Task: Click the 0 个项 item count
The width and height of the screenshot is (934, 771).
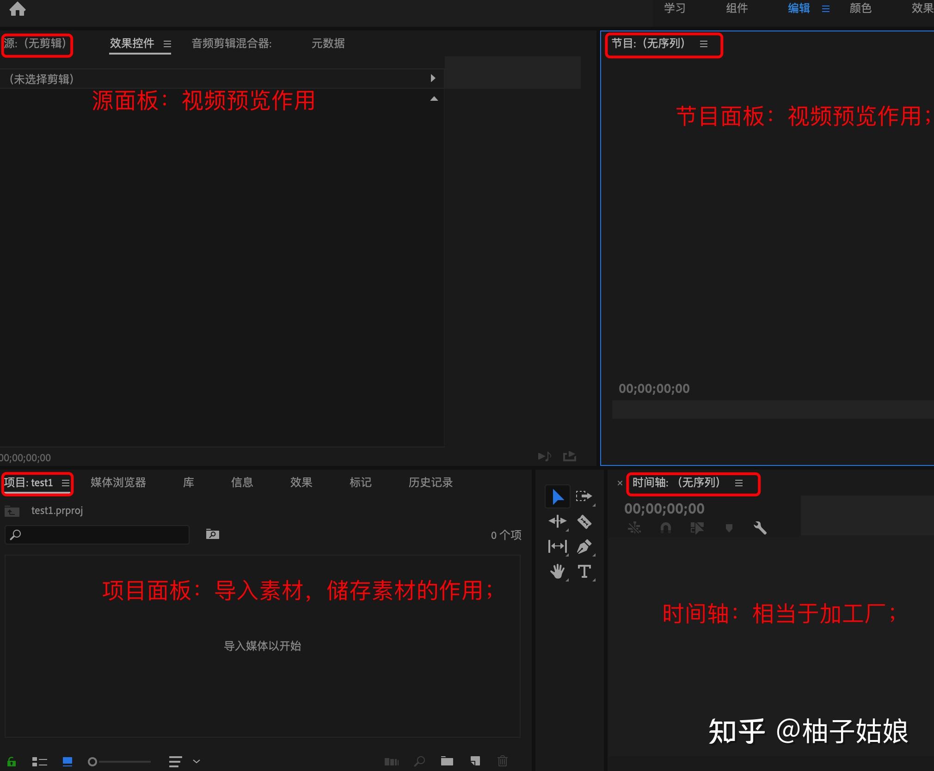Action: coord(506,535)
